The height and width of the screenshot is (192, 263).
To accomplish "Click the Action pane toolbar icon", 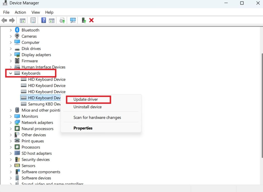I will (52, 21).
